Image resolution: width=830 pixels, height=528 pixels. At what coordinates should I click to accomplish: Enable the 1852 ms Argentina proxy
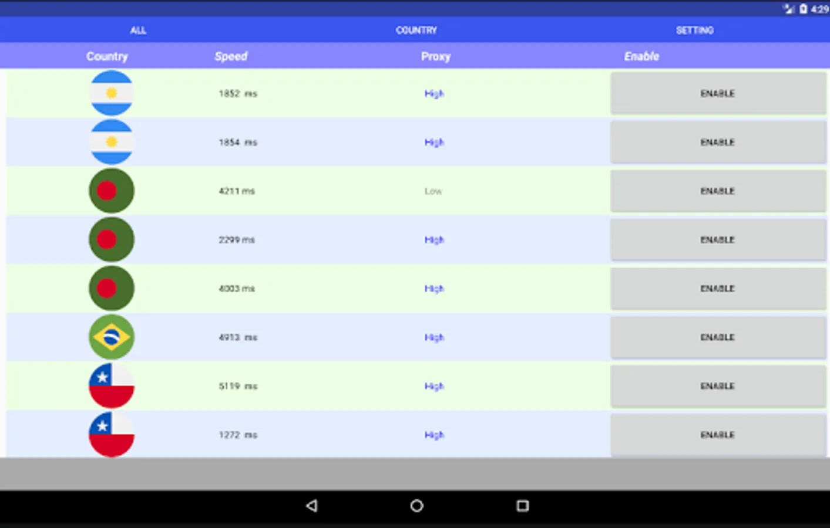[x=718, y=93]
